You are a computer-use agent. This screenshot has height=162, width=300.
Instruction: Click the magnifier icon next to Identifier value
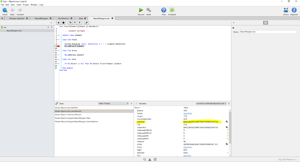pyautogui.click(x=227, y=122)
